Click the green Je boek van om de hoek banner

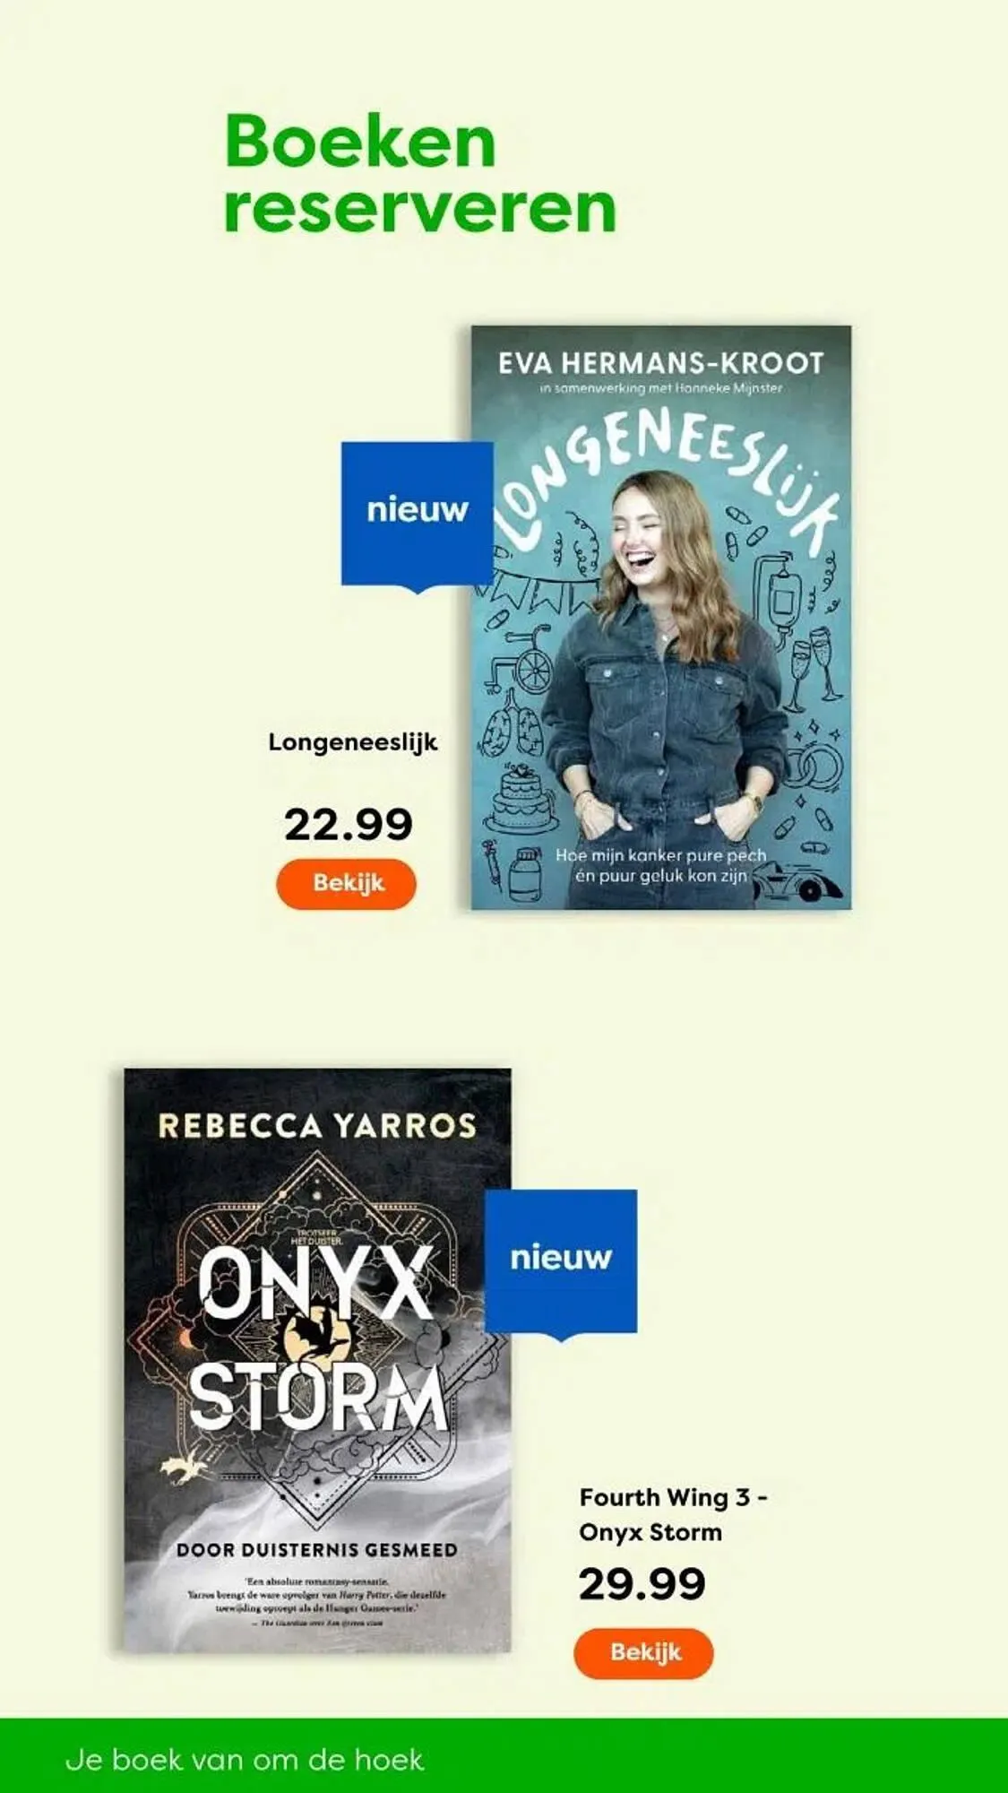coord(504,1755)
